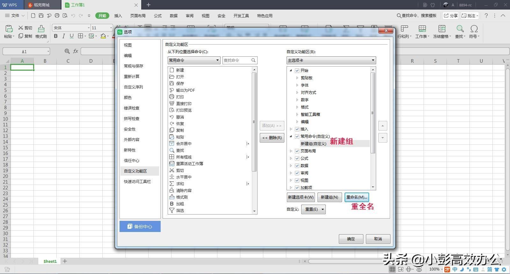
Task: Uncheck the 插入 tab checkbox
Action: (297, 129)
